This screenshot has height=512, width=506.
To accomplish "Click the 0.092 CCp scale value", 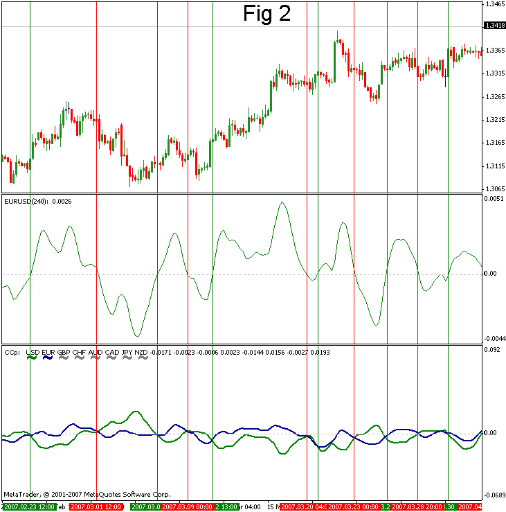I will [x=492, y=350].
